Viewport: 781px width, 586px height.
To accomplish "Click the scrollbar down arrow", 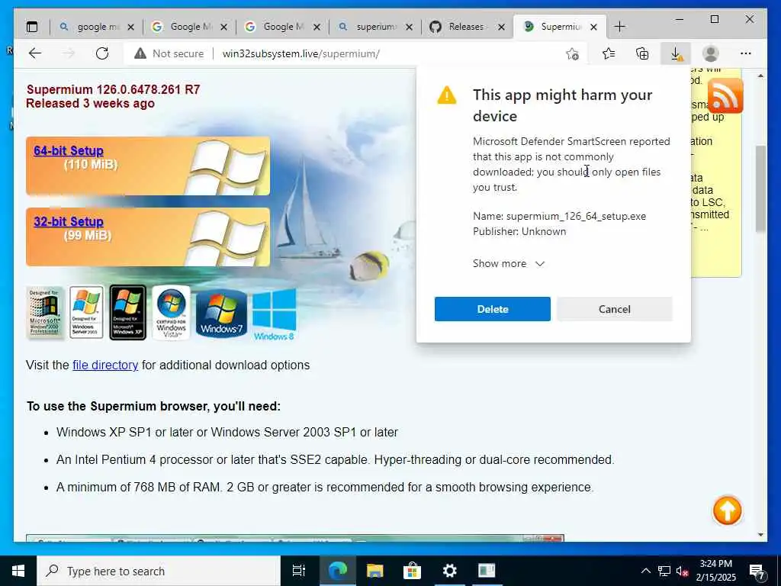I will (760, 535).
